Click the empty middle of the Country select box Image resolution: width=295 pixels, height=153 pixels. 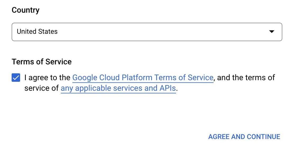159,32
